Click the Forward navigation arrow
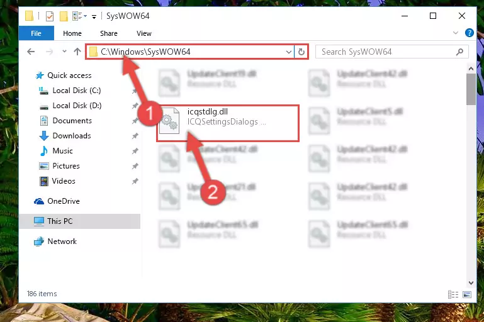The width and height of the screenshot is (484, 322). (x=49, y=52)
